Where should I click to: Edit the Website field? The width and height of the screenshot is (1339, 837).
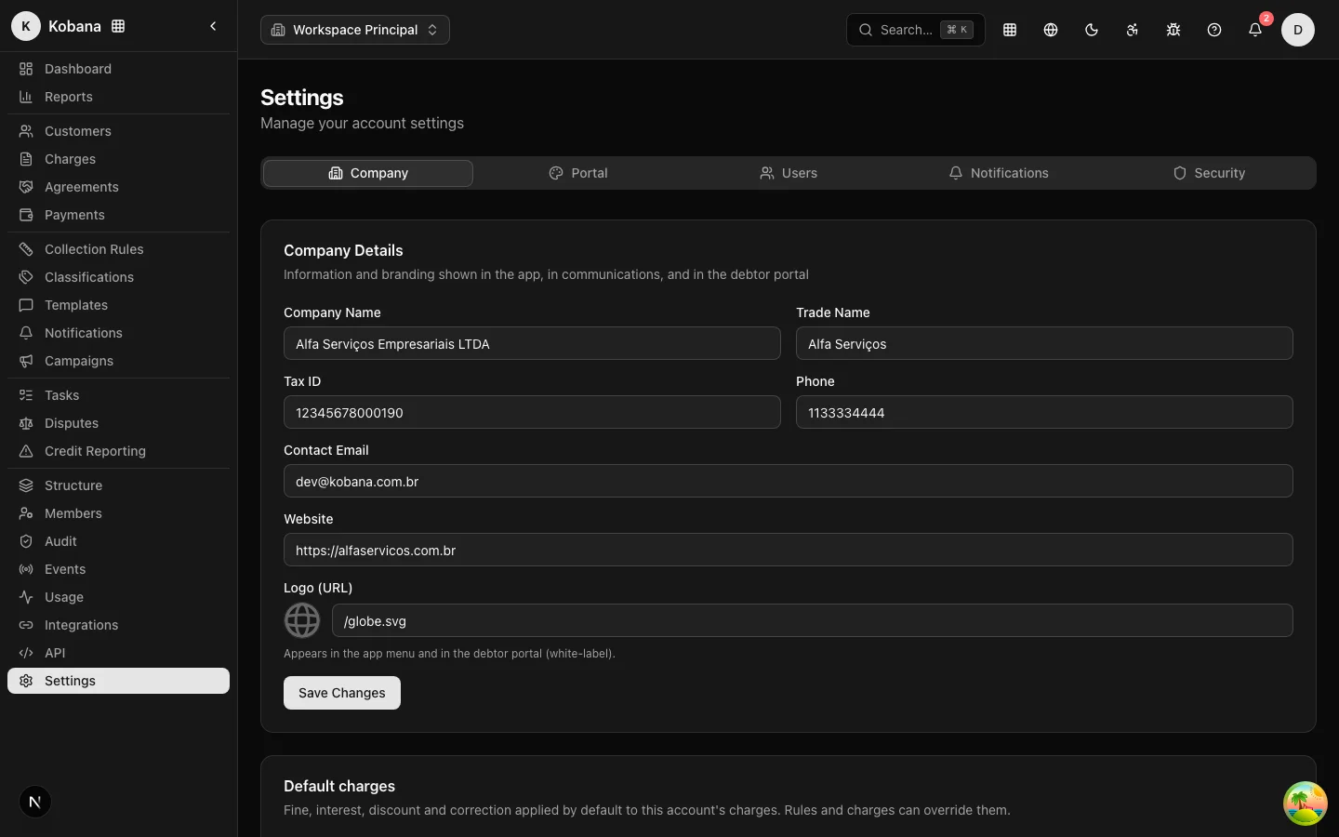(789, 550)
